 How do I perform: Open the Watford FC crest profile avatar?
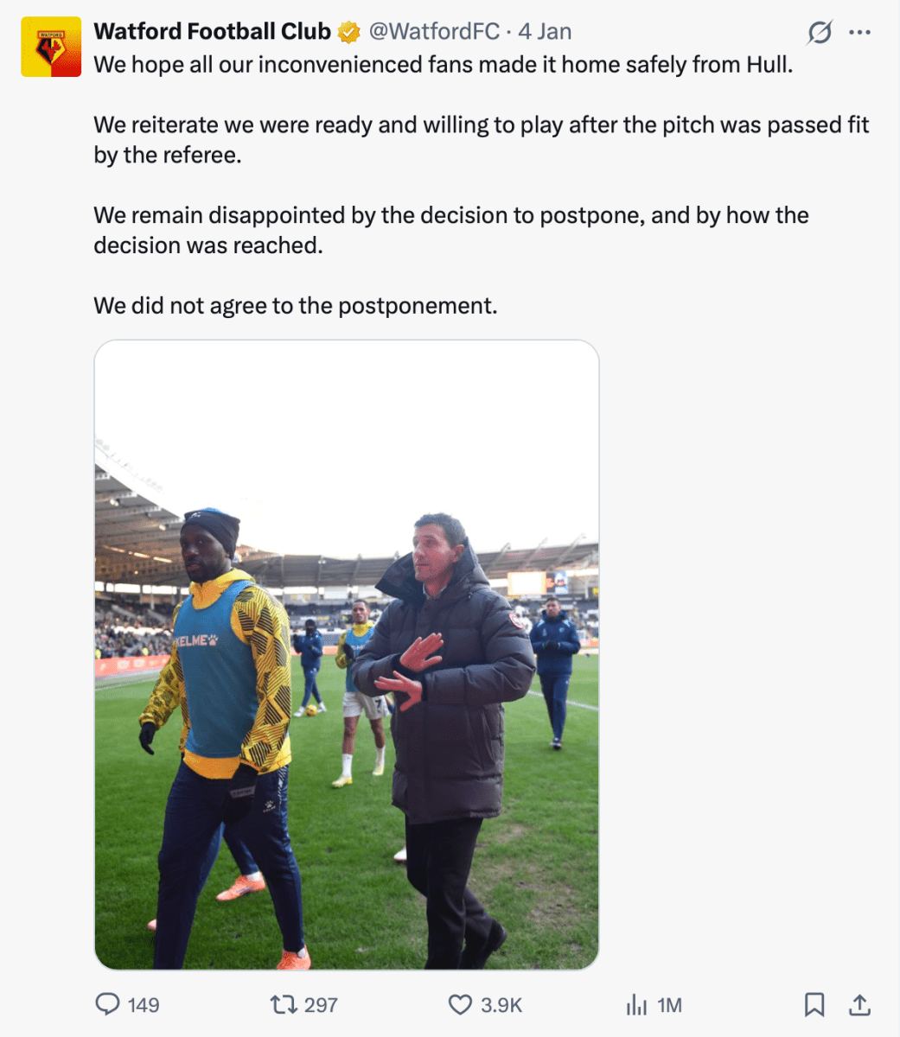coord(51,47)
